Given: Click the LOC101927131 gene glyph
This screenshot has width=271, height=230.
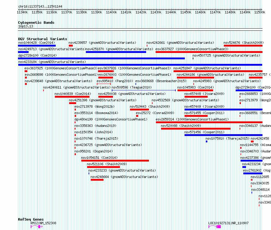Looking at the screenshot, I should (x=215, y=227).
